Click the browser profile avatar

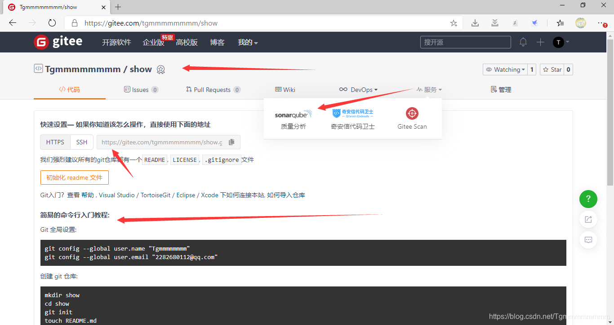pyautogui.click(x=581, y=23)
